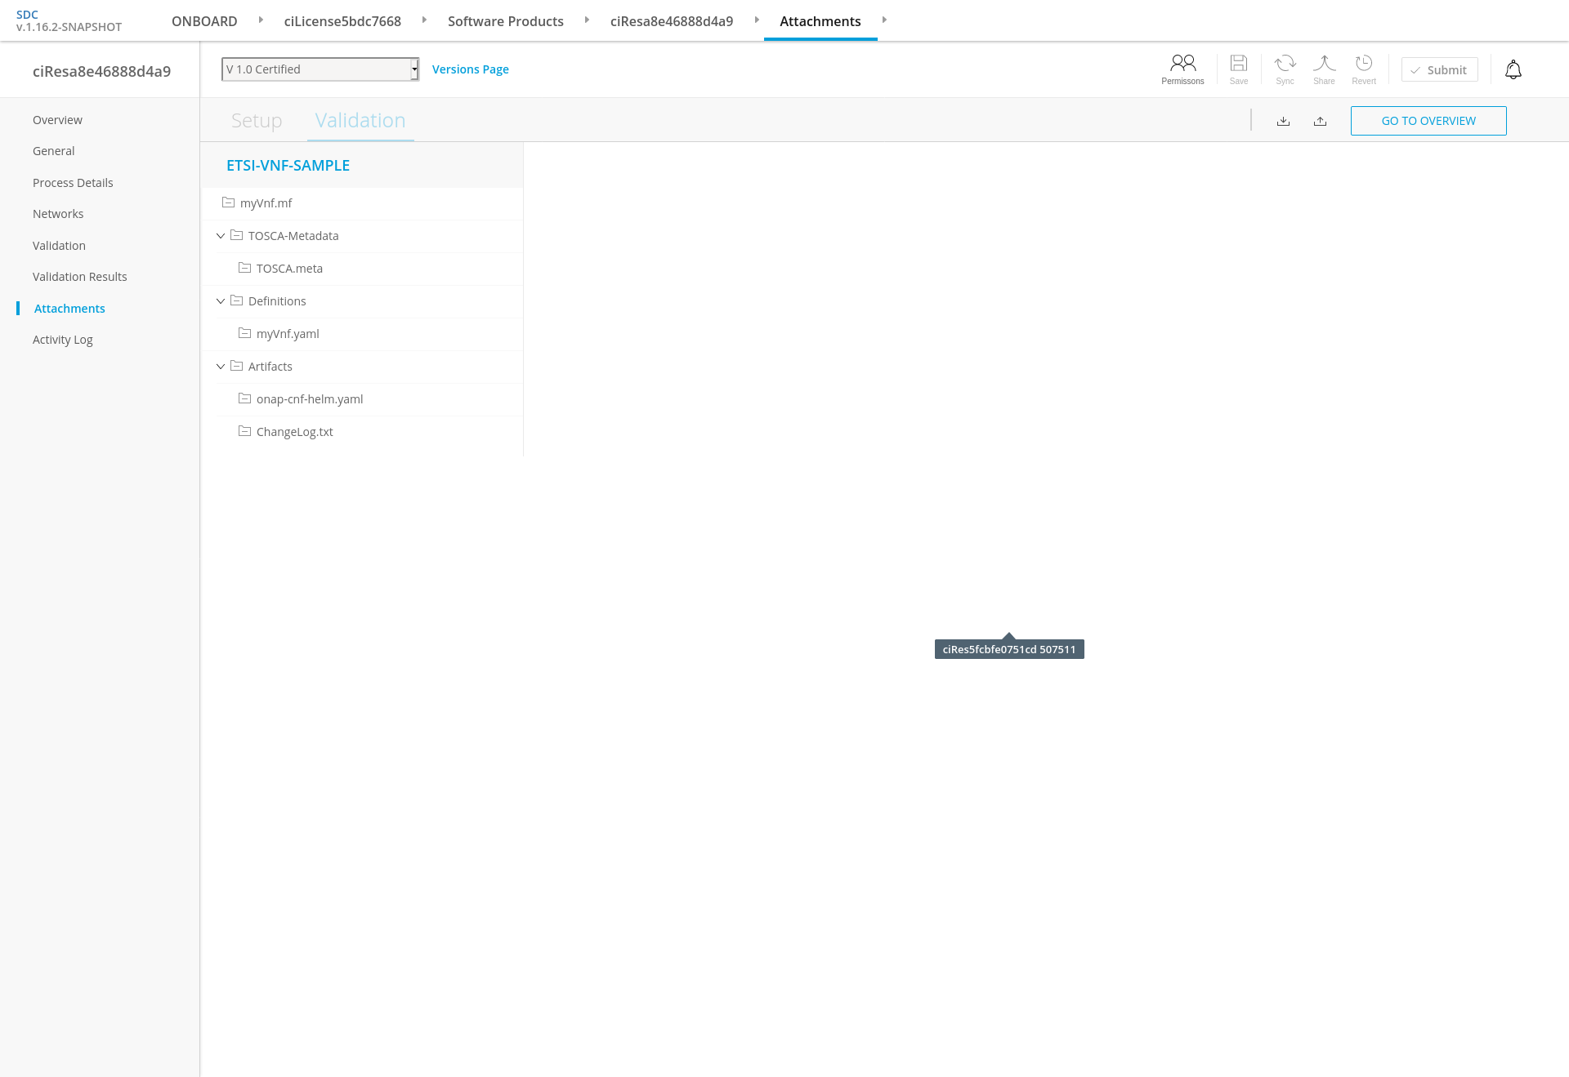The image size is (1569, 1077).
Task: Collapse the TOSCA-Metadata folder
Action: point(221,236)
